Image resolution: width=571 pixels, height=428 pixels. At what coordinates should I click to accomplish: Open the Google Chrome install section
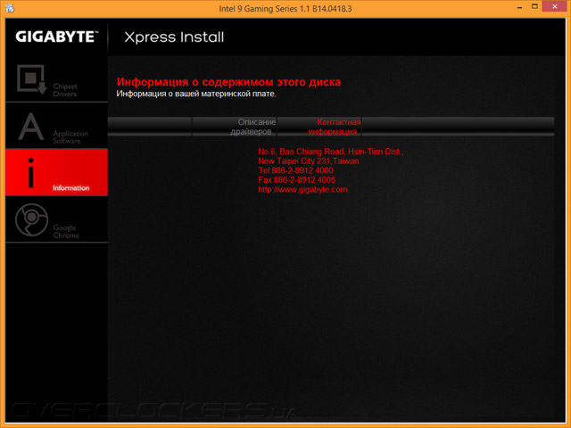56,219
